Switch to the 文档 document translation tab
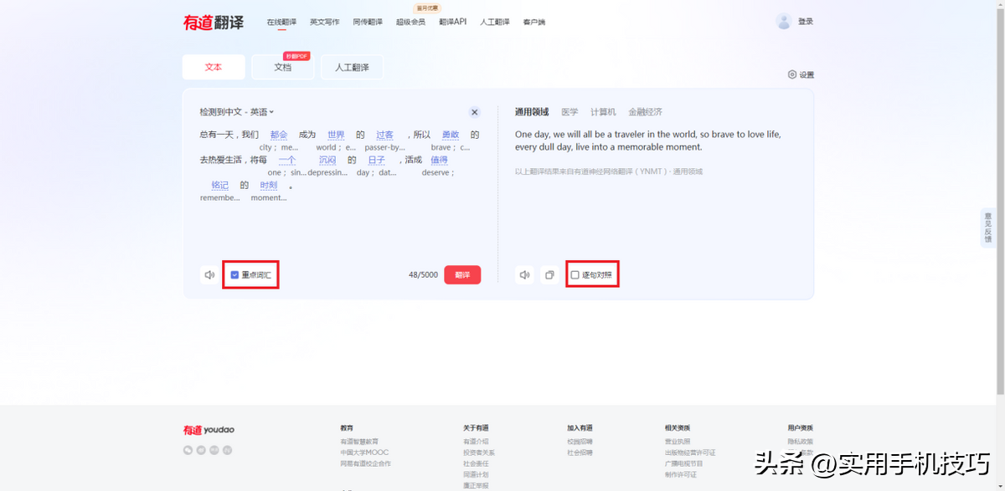The image size is (1005, 491). point(282,66)
